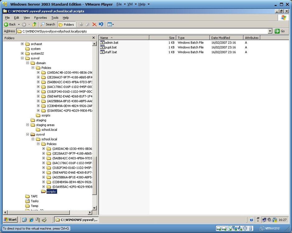Click the taskbar clock showing 16:27
This screenshot has width=292, height=233.
(x=282, y=220)
